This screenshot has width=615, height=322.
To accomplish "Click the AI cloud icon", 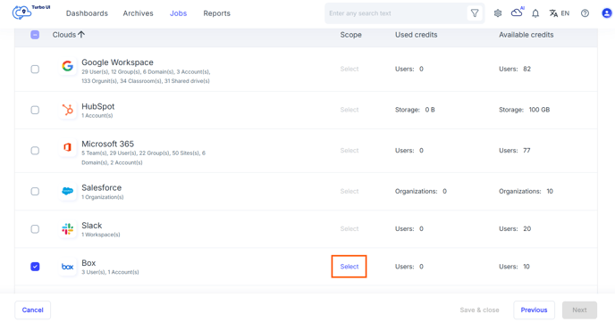I will [517, 12].
